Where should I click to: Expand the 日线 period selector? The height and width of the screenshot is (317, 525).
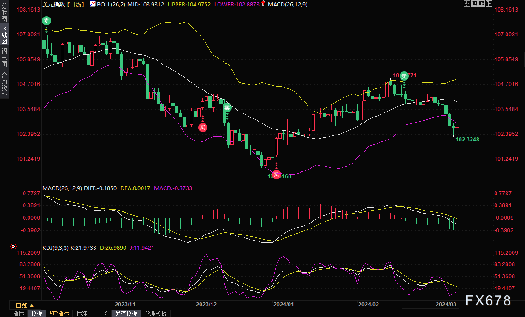(x=25, y=305)
